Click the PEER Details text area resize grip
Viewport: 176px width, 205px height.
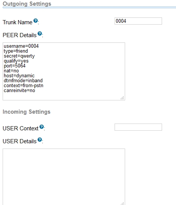[122, 98]
